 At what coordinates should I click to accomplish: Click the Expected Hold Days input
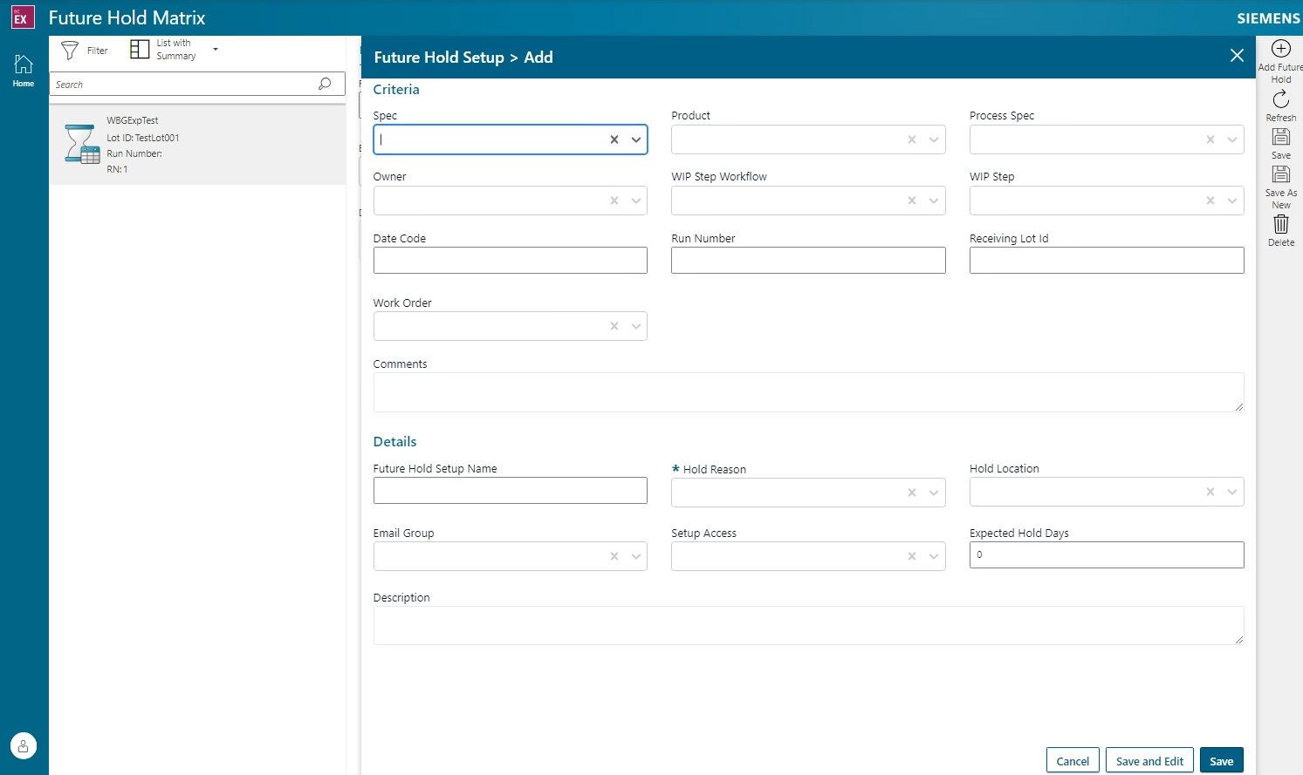[1106, 554]
